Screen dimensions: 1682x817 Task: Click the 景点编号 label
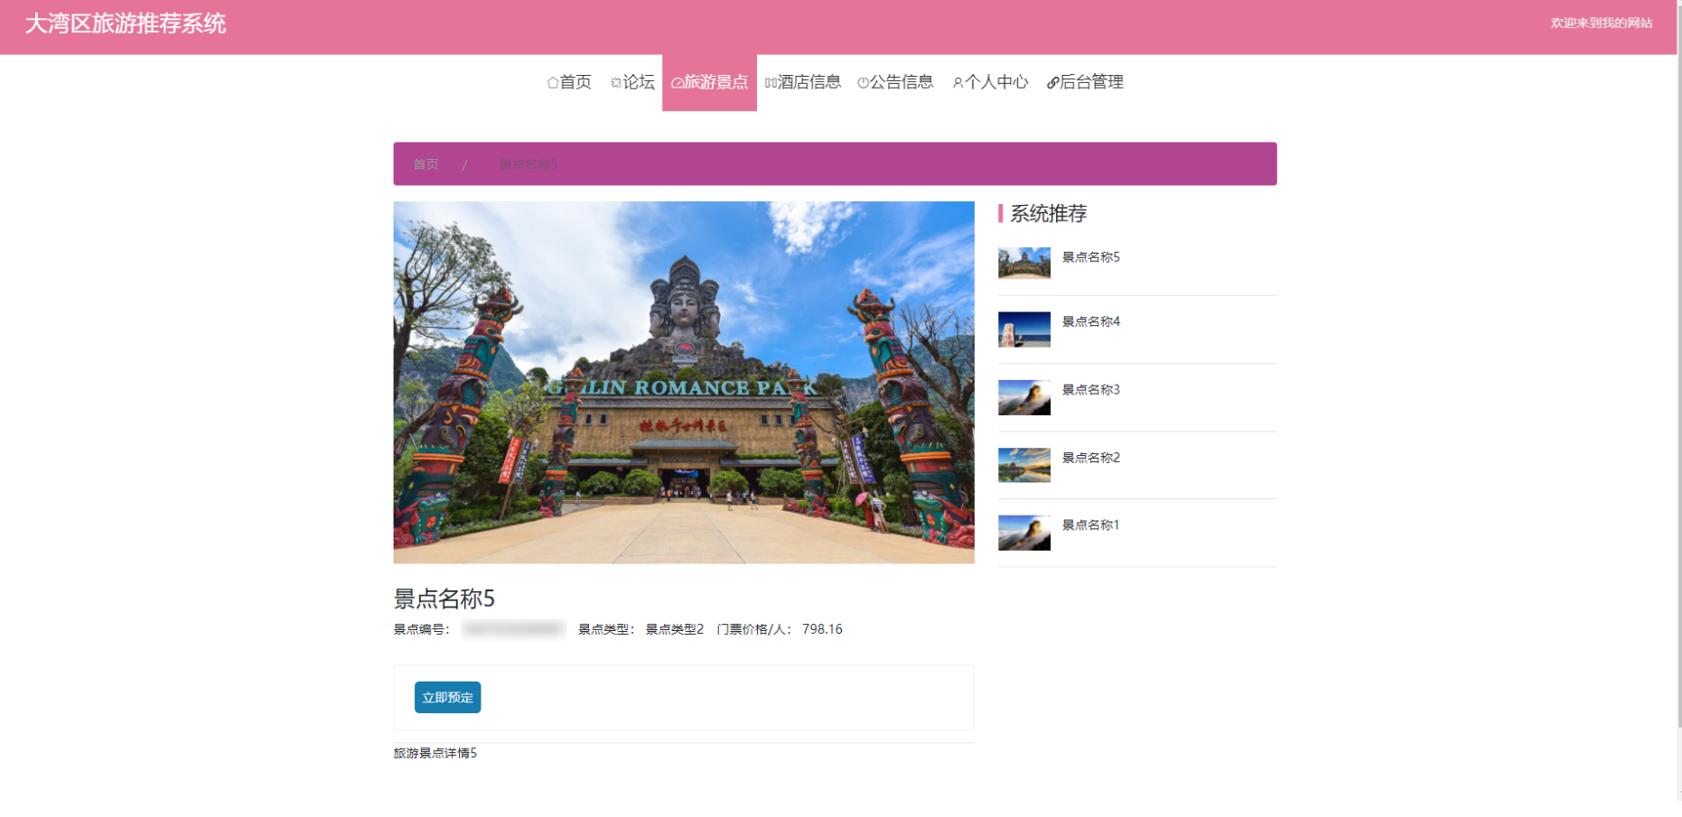click(422, 629)
